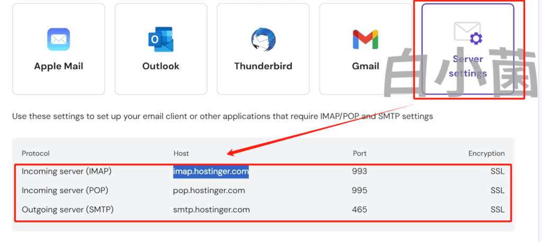Click the Protocol column header
Image resolution: width=542 pixels, height=242 pixels.
35,153
